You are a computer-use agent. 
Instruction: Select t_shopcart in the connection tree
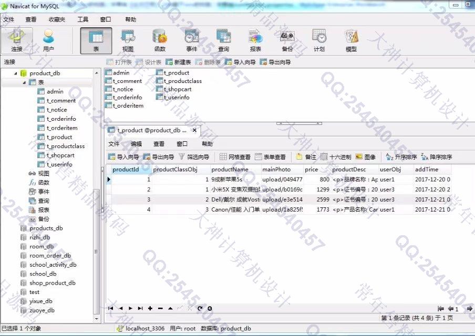60,155
